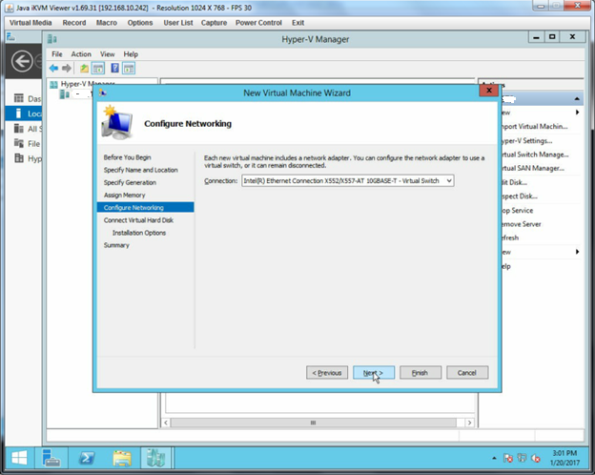Click Inspect Disk in Actions pane

pyautogui.click(x=520, y=196)
